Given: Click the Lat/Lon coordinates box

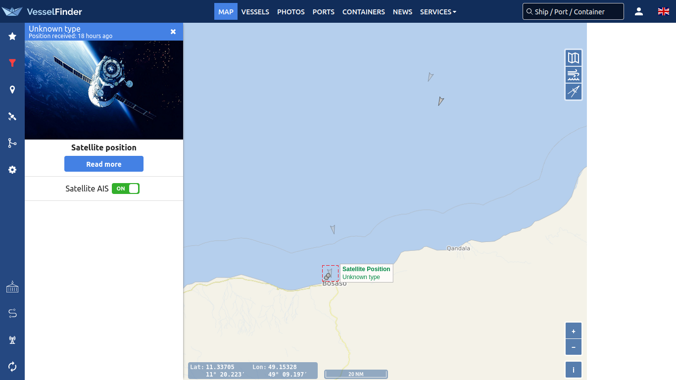Looking at the screenshot, I should click(x=253, y=371).
